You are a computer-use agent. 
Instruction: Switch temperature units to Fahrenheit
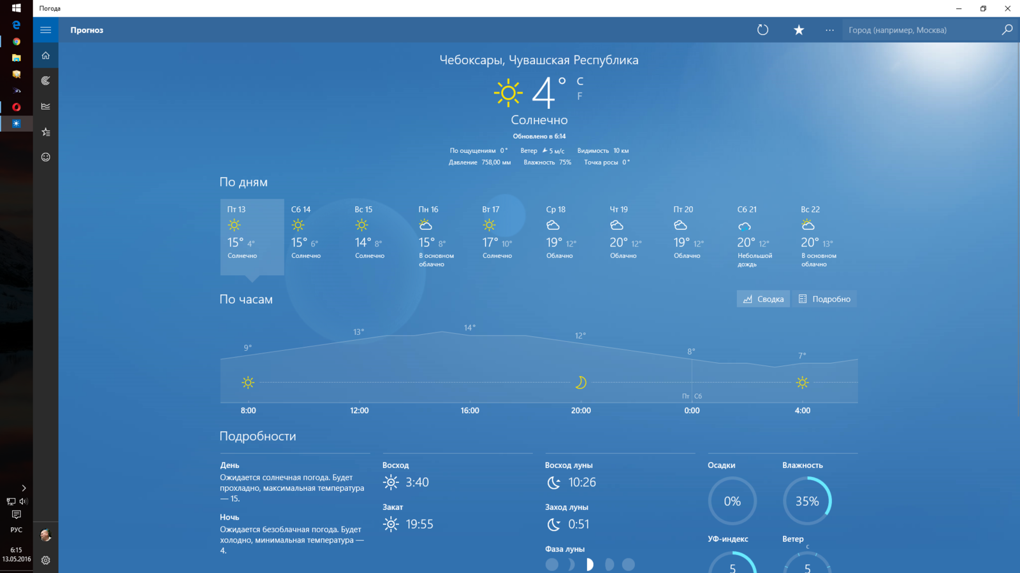(579, 97)
